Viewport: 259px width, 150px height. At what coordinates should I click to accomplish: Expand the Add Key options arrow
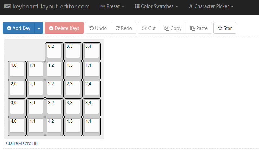tap(39, 28)
